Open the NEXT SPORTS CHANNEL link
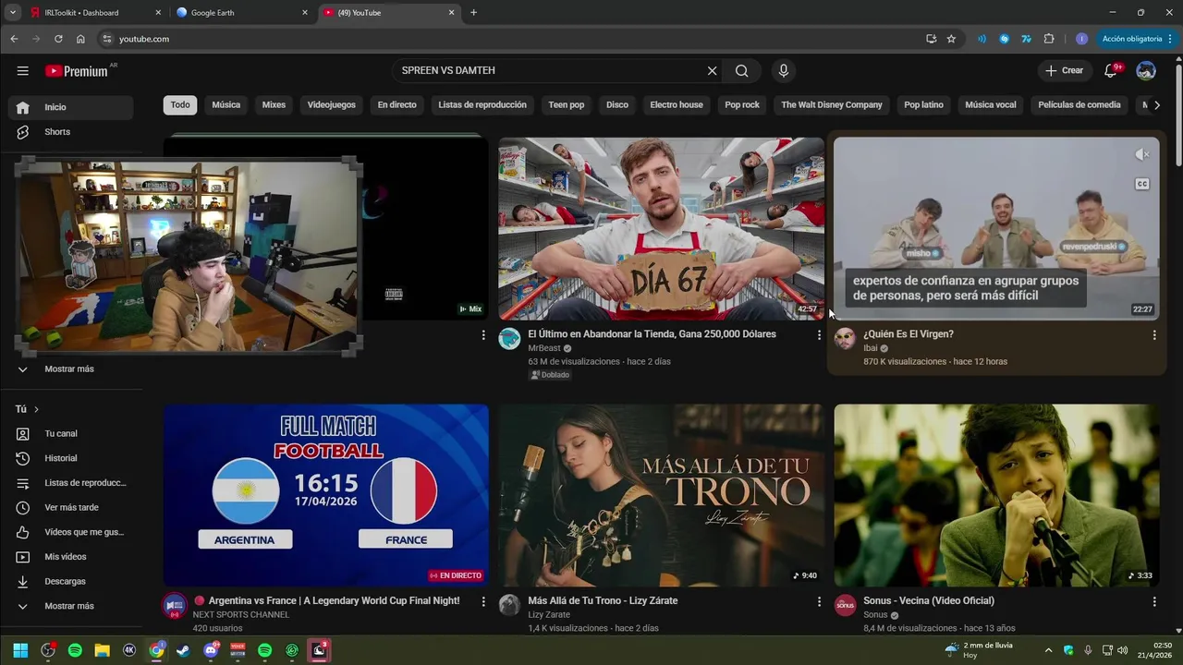 coord(241,615)
